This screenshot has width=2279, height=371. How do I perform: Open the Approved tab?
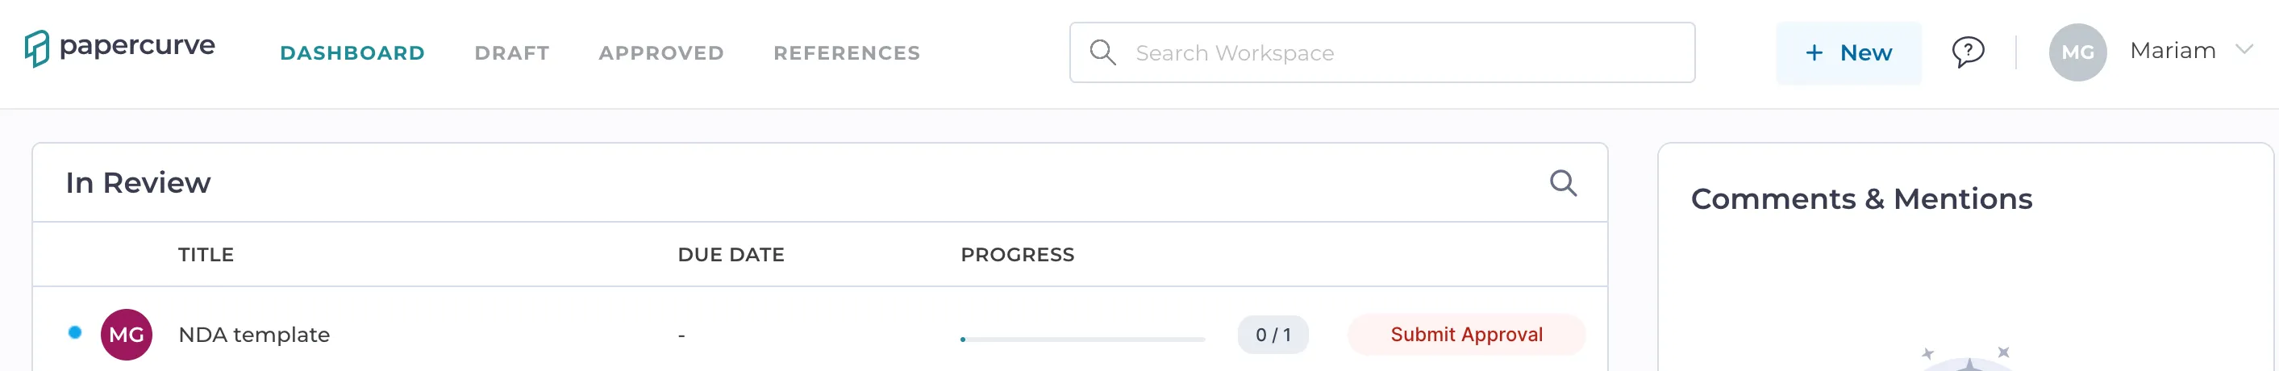point(660,53)
